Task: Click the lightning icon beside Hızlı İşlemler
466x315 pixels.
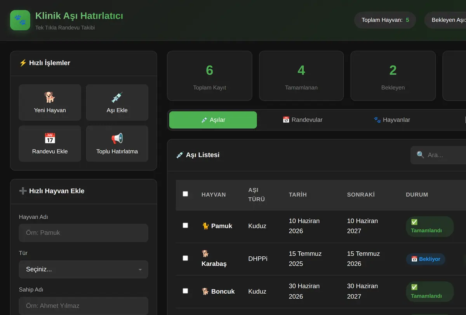Action: (x=23, y=63)
